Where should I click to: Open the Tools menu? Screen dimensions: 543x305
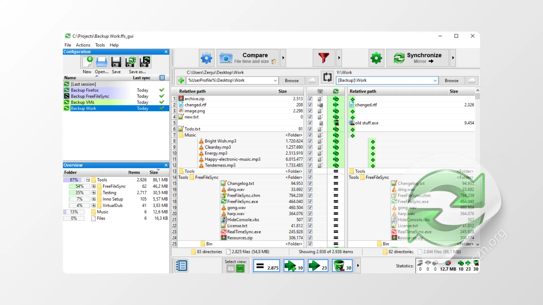click(100, 45)
